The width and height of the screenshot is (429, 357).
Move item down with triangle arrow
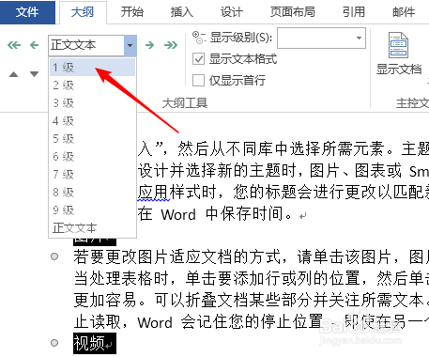[34, 74]
